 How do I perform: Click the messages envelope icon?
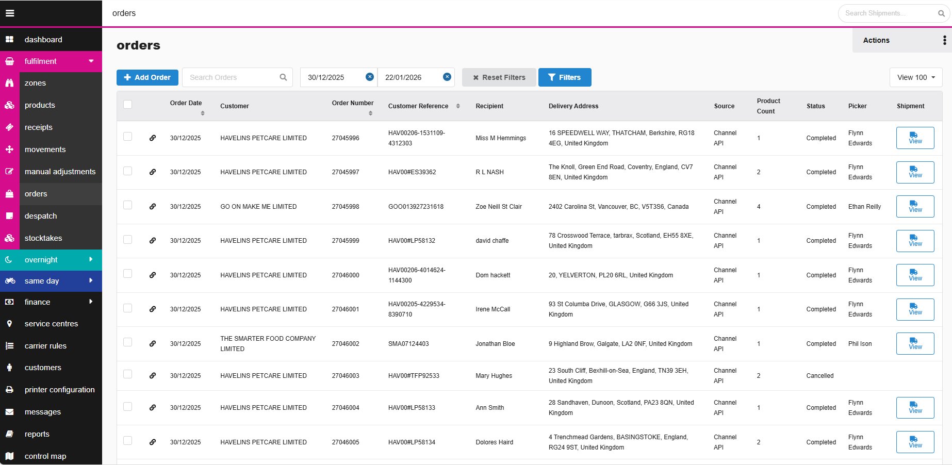(9, 412)
